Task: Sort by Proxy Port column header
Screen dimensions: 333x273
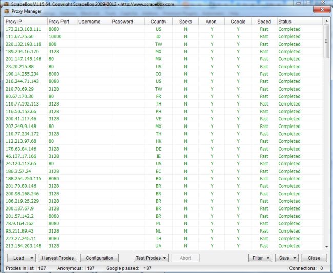Action: [62, 22]
